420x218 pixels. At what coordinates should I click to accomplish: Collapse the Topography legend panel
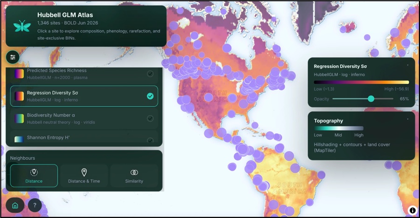point(408,119)
